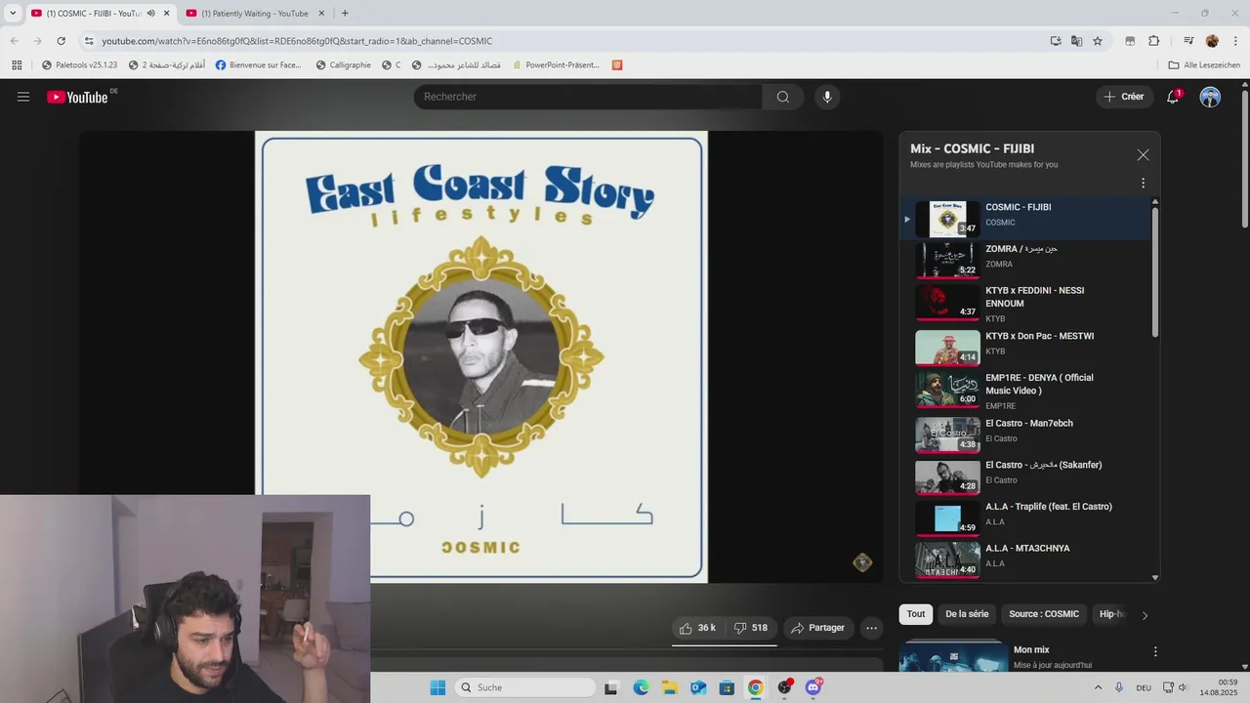Click the address bar URL
This screenshot has height=703, width=1250.
point(297,41)
